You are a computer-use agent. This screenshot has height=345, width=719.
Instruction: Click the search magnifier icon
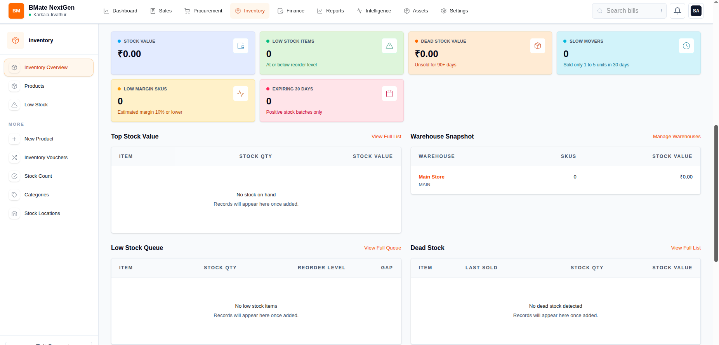(600, 11)
